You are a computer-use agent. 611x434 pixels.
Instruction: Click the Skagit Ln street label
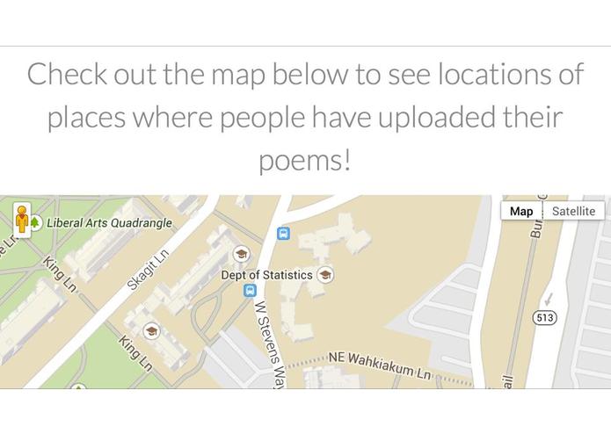pyautogui.click(x=148, y=270)
